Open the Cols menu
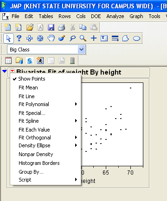The width and height of the screenshot is (167, 201). pos(81,16)
